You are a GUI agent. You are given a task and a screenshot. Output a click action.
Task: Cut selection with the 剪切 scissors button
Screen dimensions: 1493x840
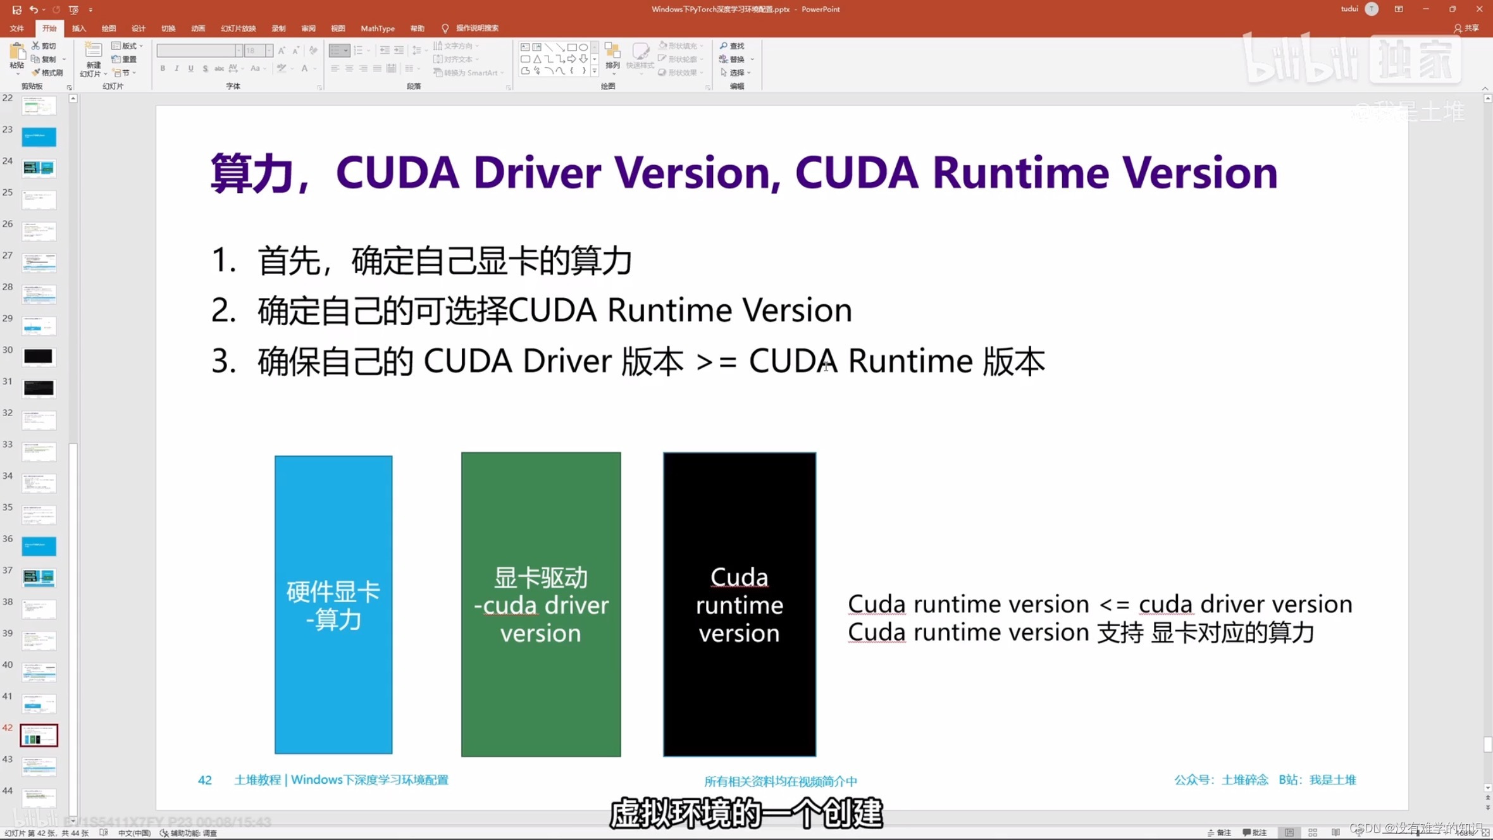coord(44,46)
